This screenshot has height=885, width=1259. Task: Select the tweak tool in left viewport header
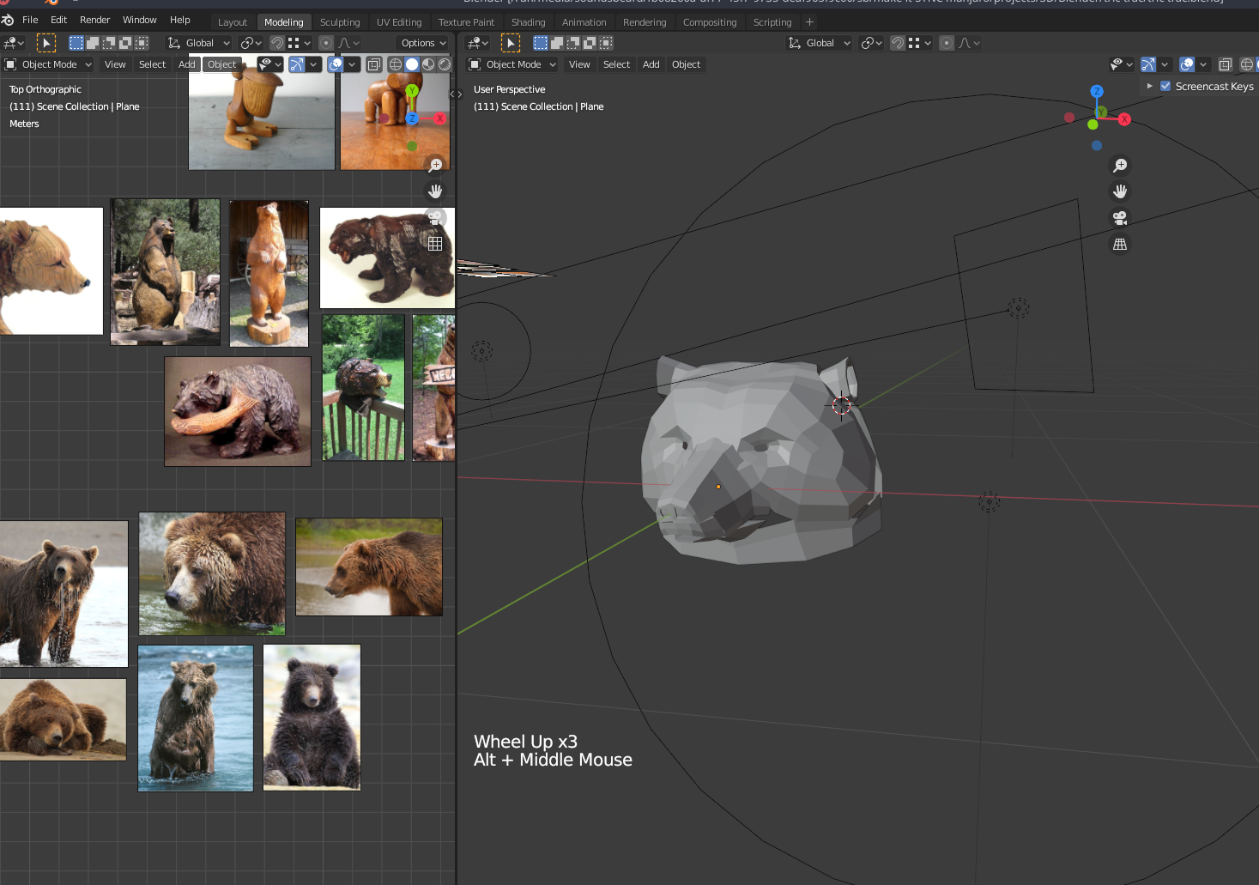pyautogui.click(x=46, y=43)
